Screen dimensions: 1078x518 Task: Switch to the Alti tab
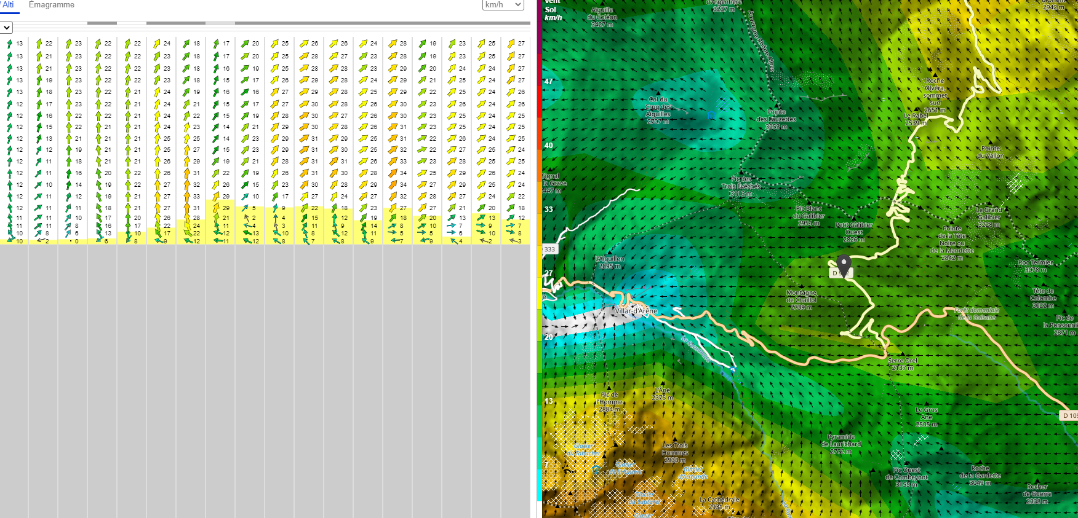click(x=7, y=5)
